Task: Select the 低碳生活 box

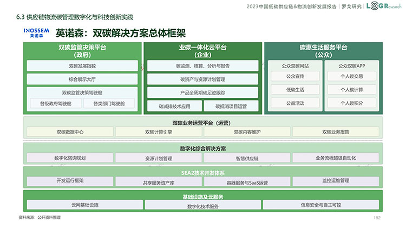Action: coord(295,90)
